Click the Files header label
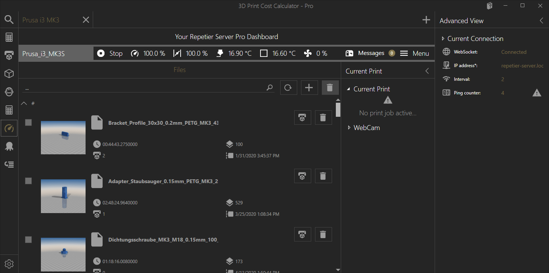 [179, 70]
